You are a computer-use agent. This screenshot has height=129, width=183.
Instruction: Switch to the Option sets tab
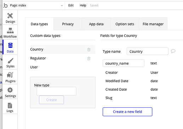[125, 24]
